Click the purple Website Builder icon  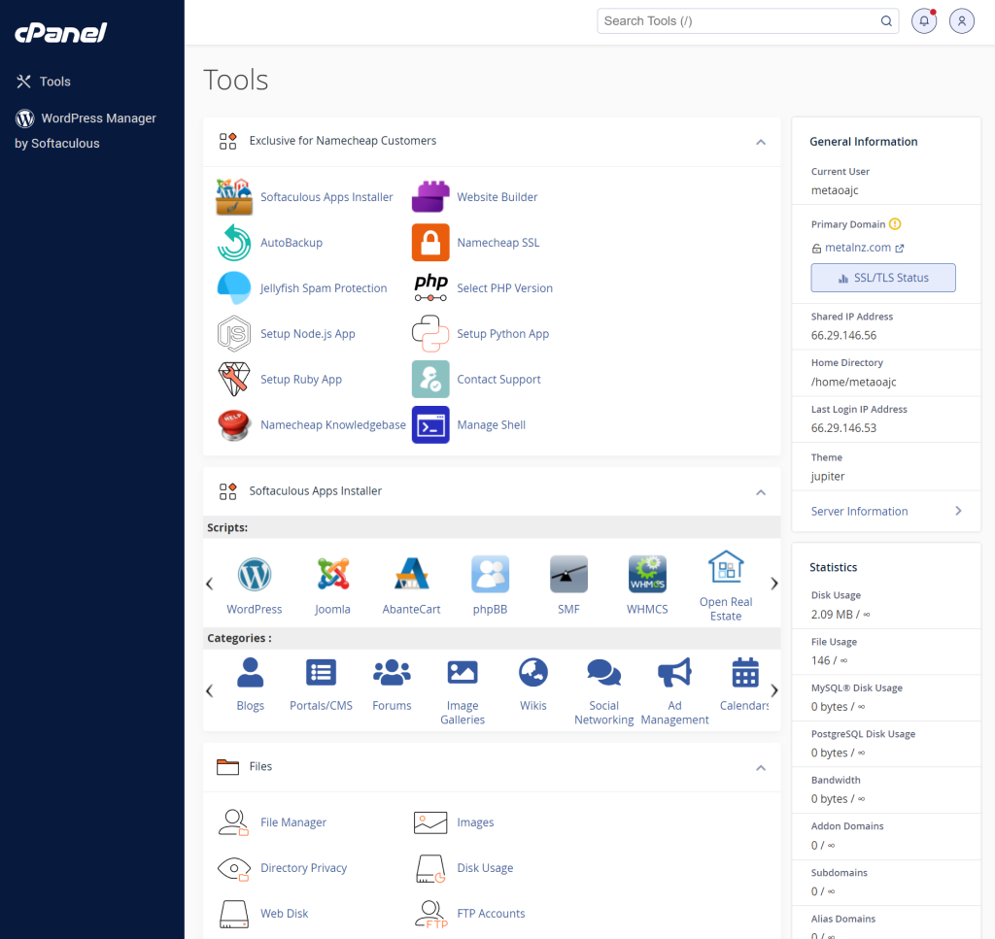coord(430,197)
